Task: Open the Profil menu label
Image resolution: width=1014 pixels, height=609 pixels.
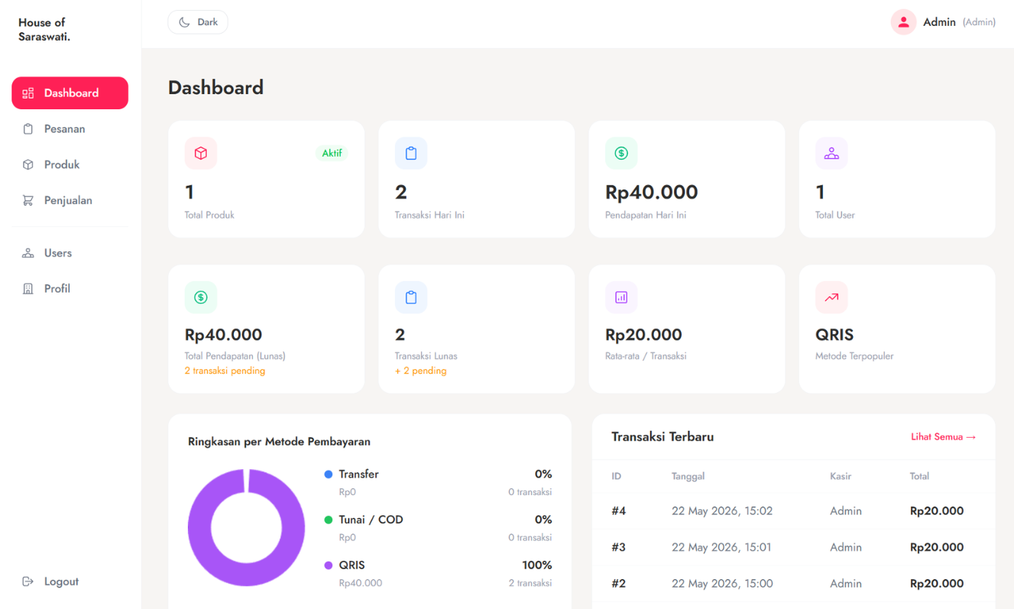Action: pos(57,289)
